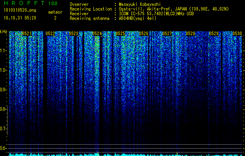Click the yellow meteor spike near 0524
Screen dimensions: 245x156
tap(98, 154)
